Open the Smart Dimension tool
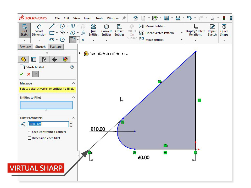This screenshot has height=188, width=251. (39, 30)
